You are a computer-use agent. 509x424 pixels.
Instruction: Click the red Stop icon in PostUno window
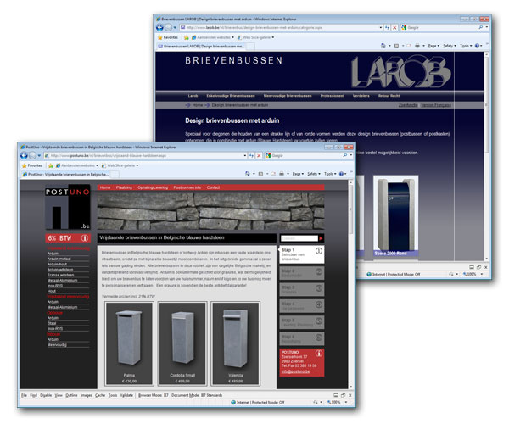259,156
